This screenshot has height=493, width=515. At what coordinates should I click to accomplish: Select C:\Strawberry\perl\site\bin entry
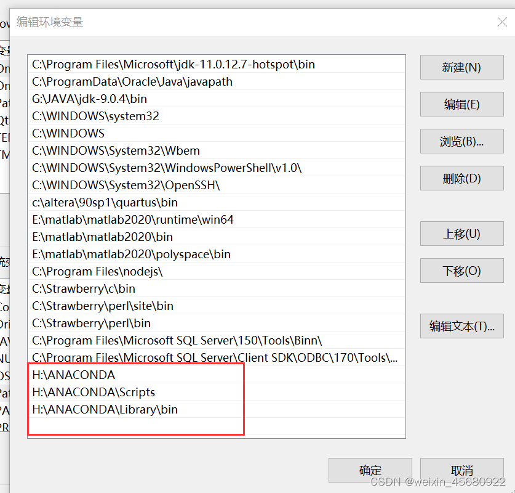[217, 306]
